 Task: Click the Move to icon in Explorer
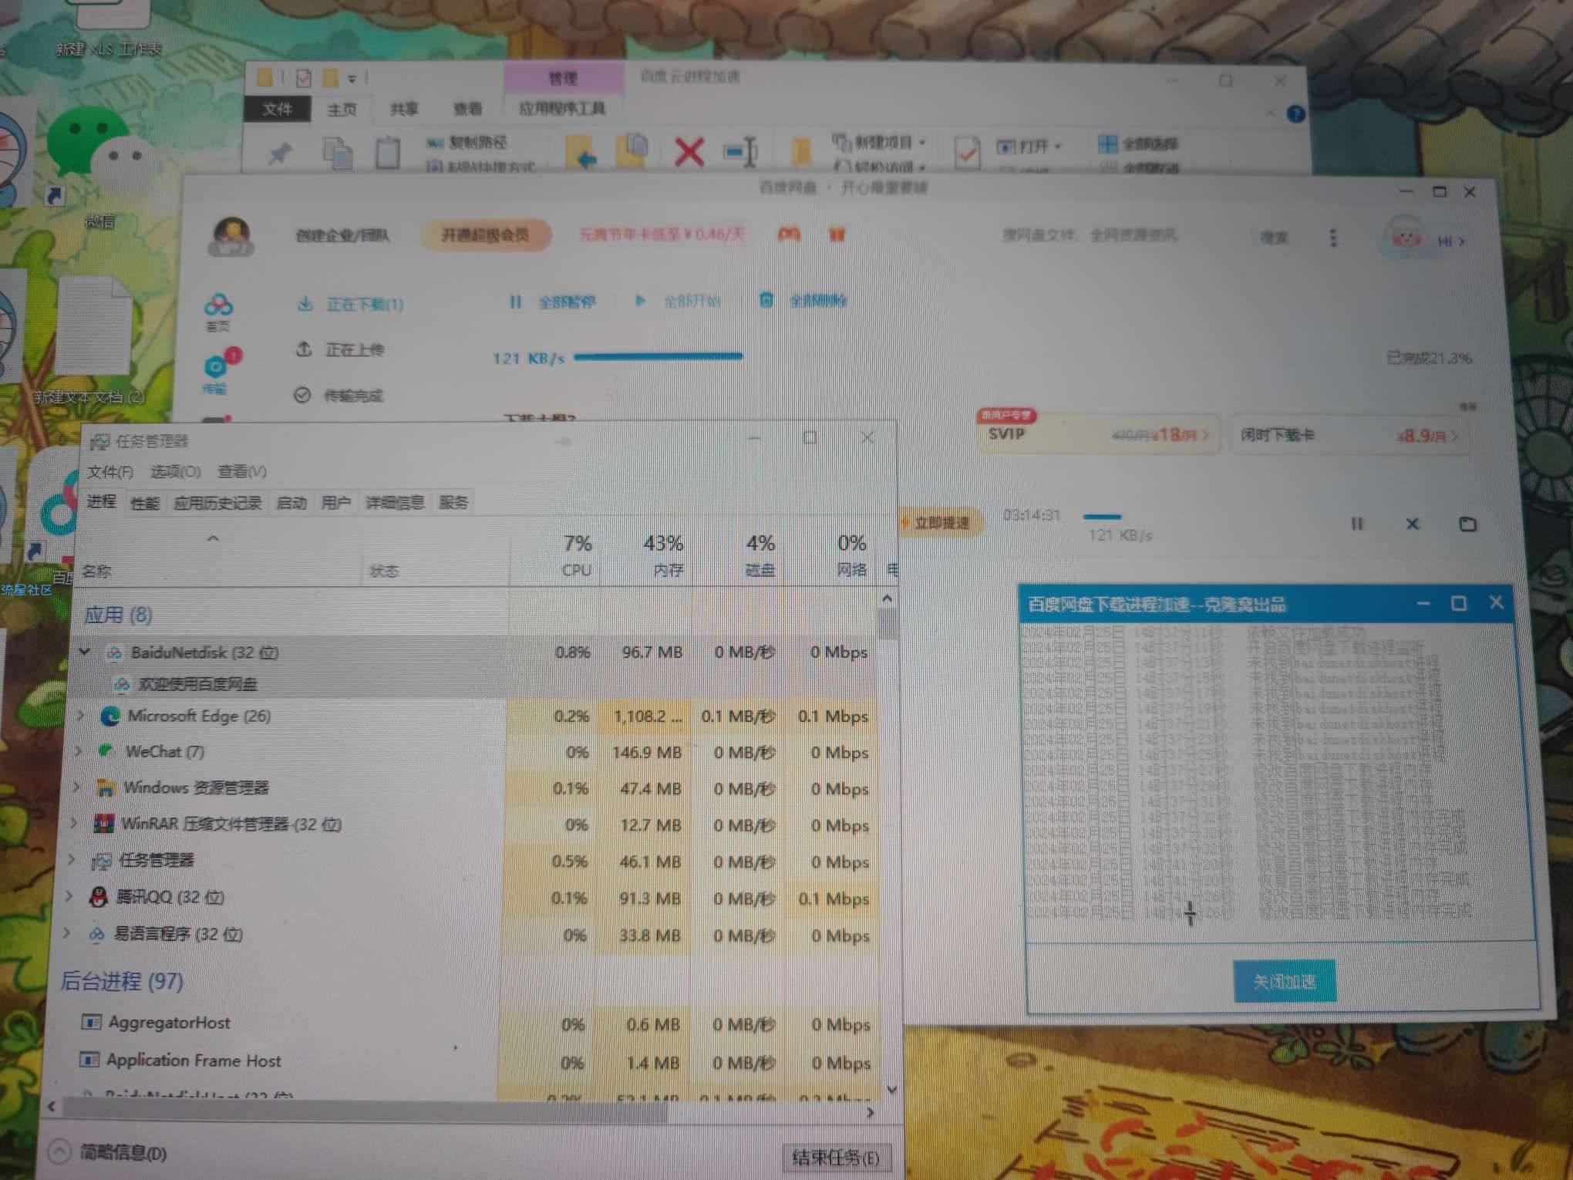pyautogui.click(x=581, y=152)
